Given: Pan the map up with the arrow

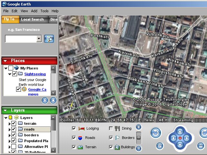Looking at the screenshot, I should [x=180, y=132].
